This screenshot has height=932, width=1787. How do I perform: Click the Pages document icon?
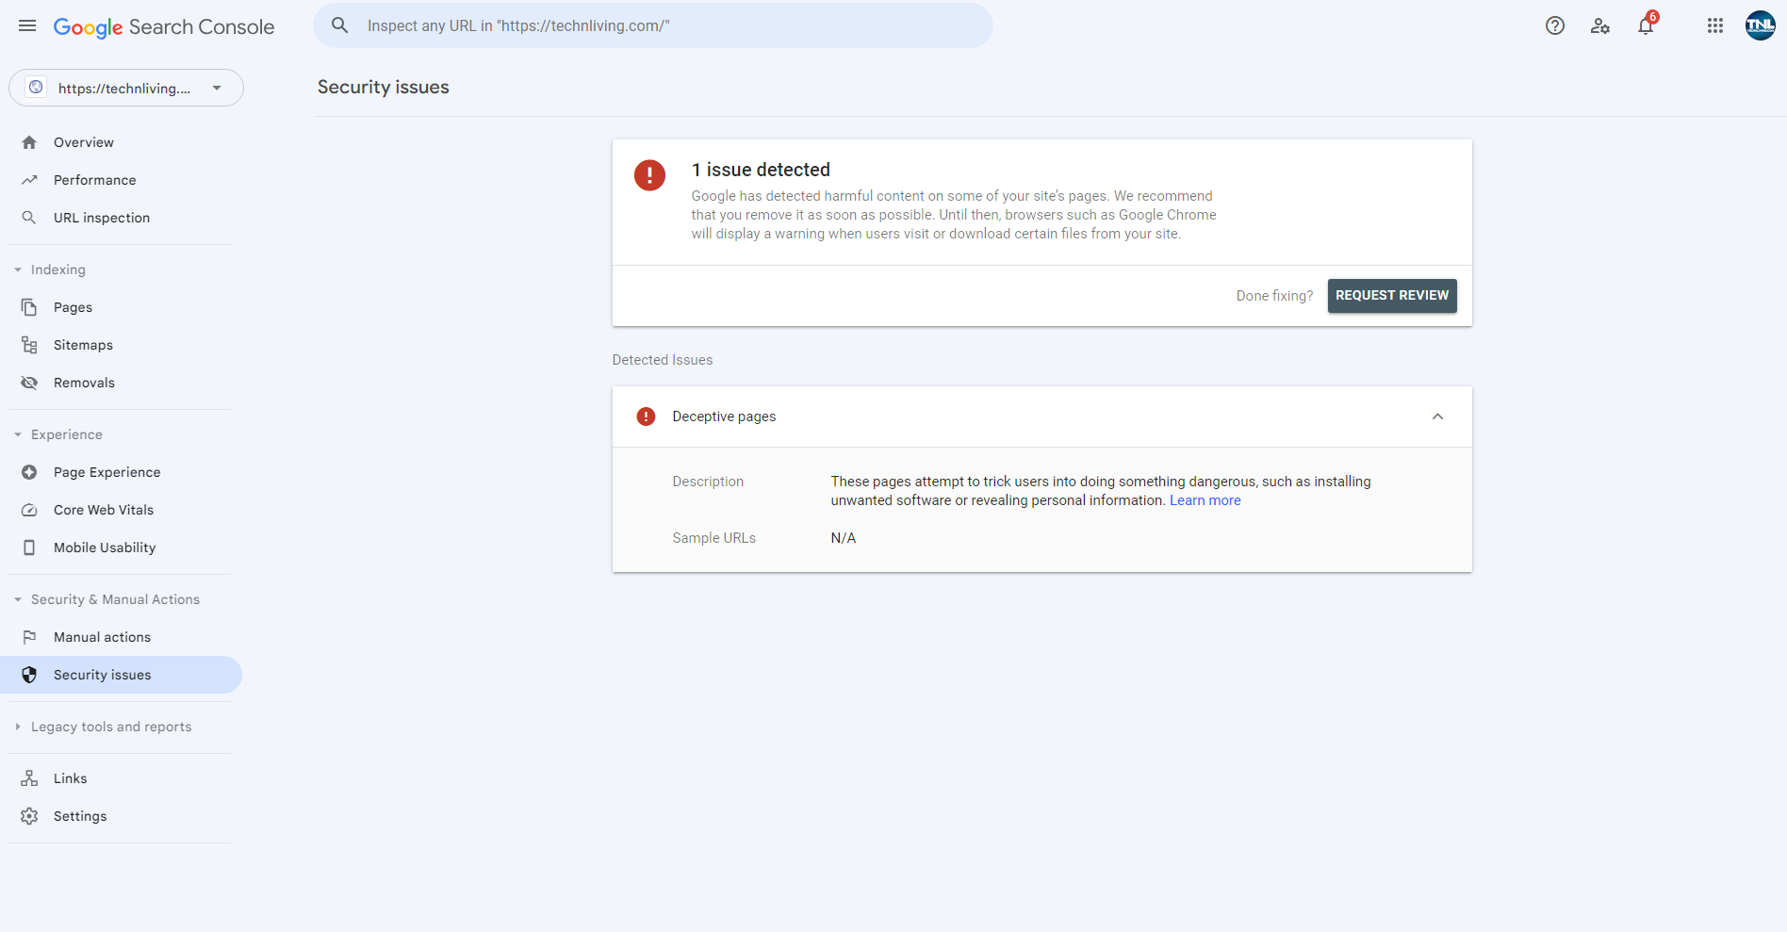[29, 307]
